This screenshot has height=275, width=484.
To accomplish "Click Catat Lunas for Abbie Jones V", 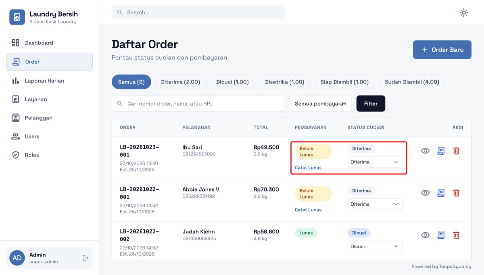I will [308, 210].
